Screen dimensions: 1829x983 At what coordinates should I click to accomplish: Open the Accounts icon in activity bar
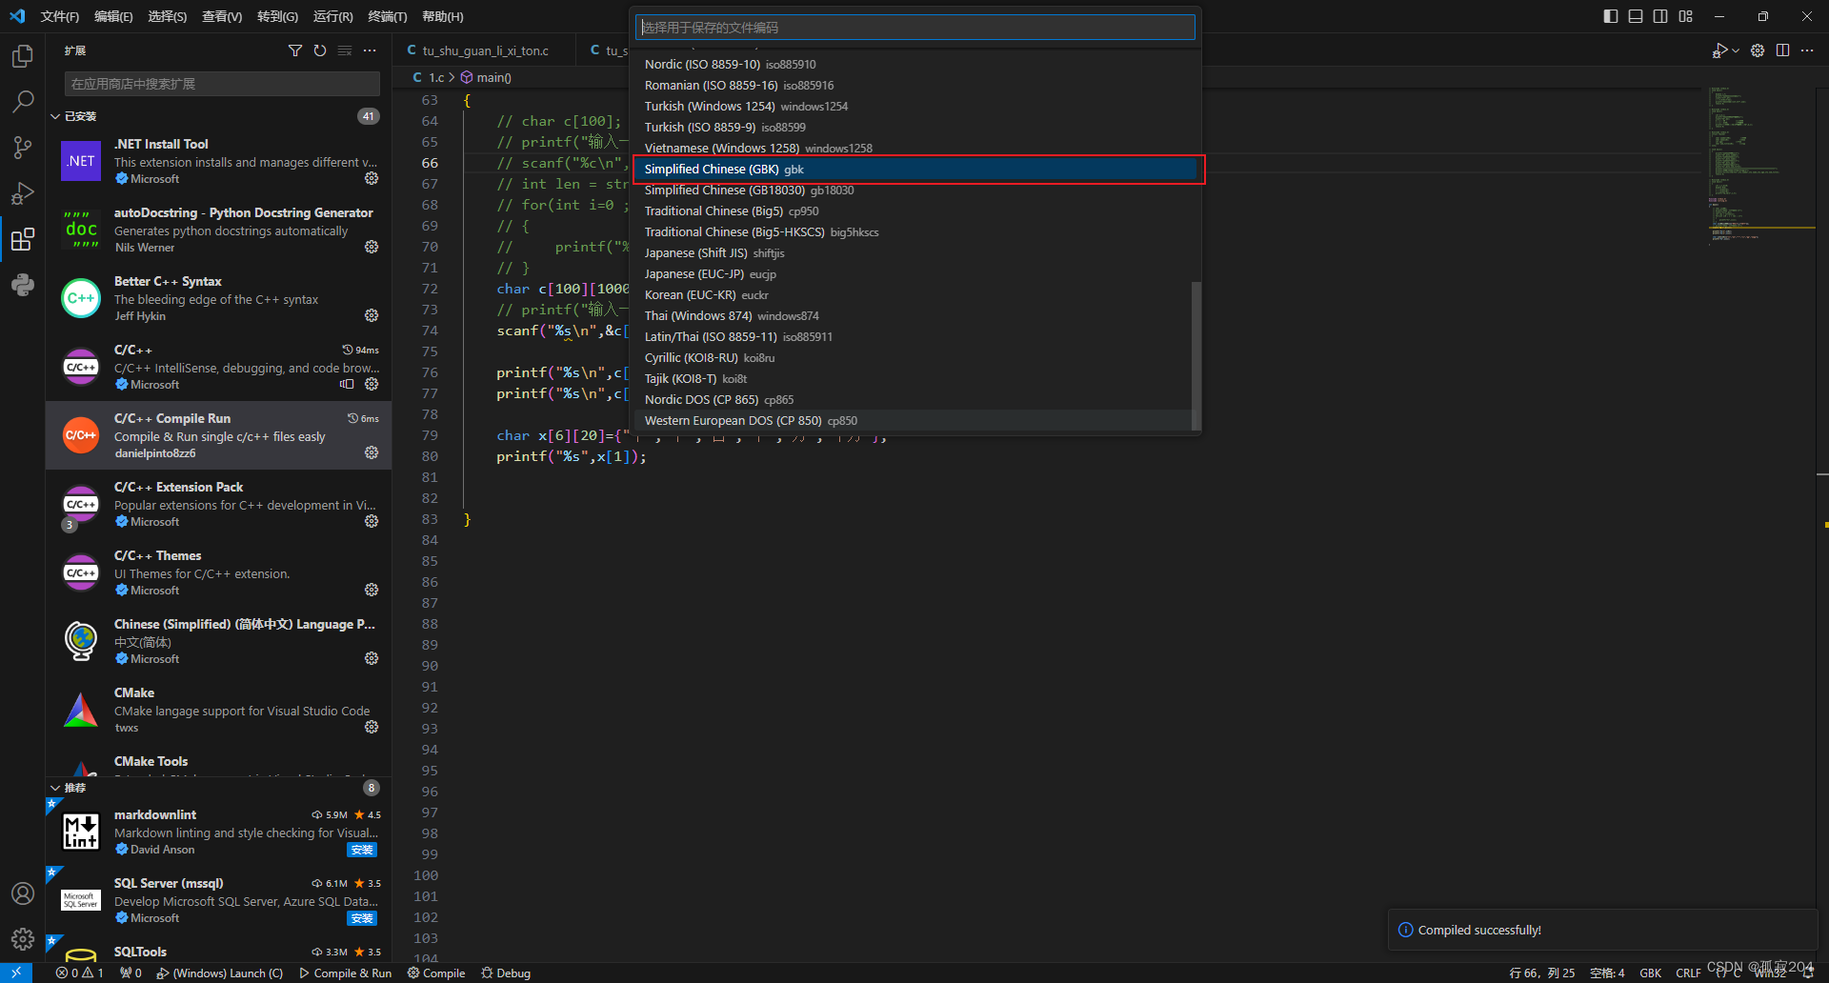[23, 893]
